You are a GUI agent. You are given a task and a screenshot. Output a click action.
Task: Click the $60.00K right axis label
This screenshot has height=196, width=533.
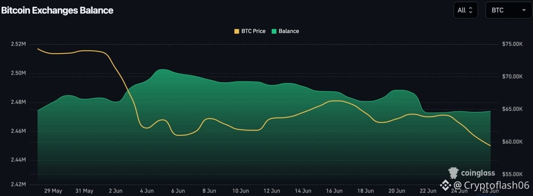(x=513, y=142)
